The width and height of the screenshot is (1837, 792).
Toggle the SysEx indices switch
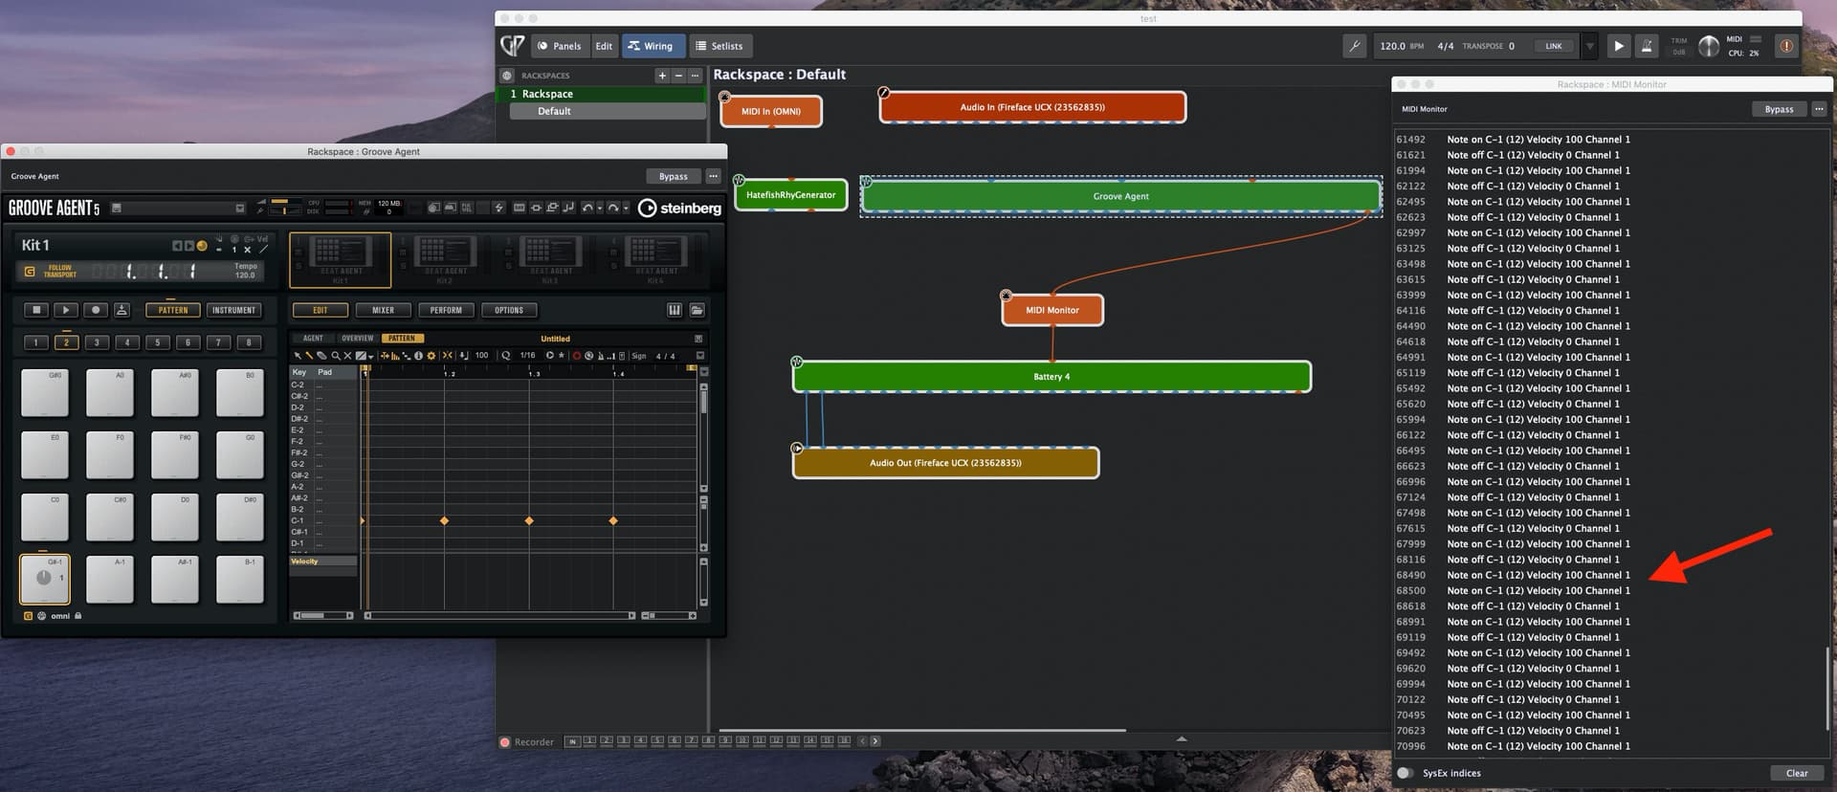1405,773
